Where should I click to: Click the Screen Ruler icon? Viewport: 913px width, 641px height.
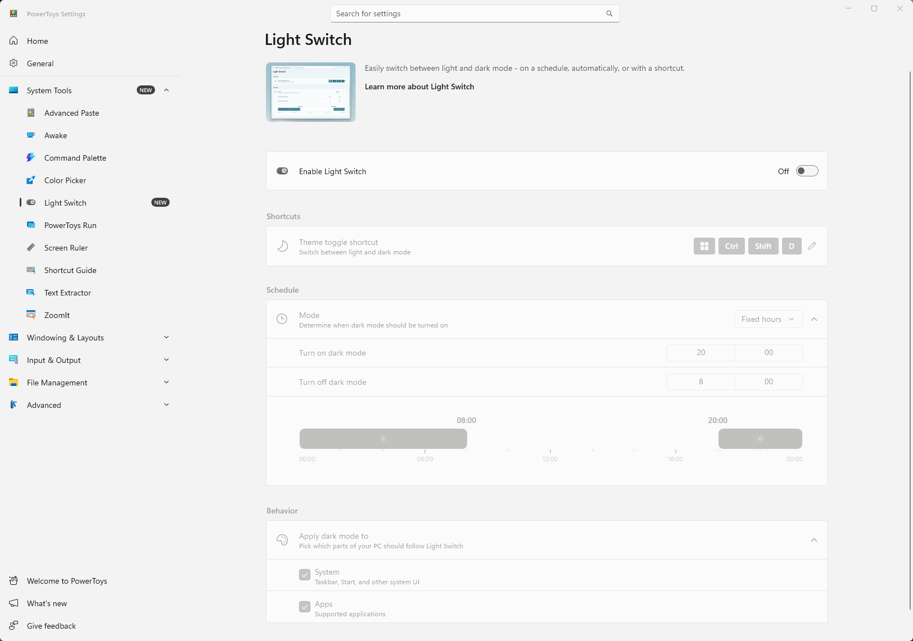31,248
